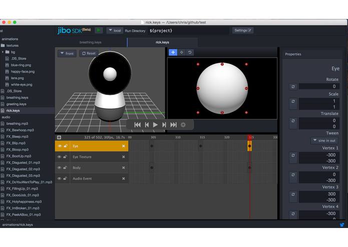348x247 pixels.
Task: Play the animation
Action: tap(155, 124)
